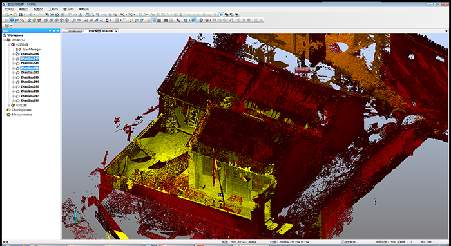
Task: Open the 工具(T) menu
Action: coord(53,9)
